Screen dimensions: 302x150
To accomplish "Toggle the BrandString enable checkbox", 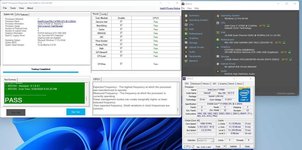I will (x=121, y=25).
